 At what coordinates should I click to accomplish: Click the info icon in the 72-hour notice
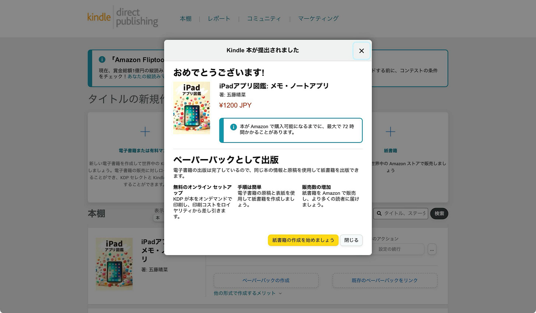click(x=233, y=127)
